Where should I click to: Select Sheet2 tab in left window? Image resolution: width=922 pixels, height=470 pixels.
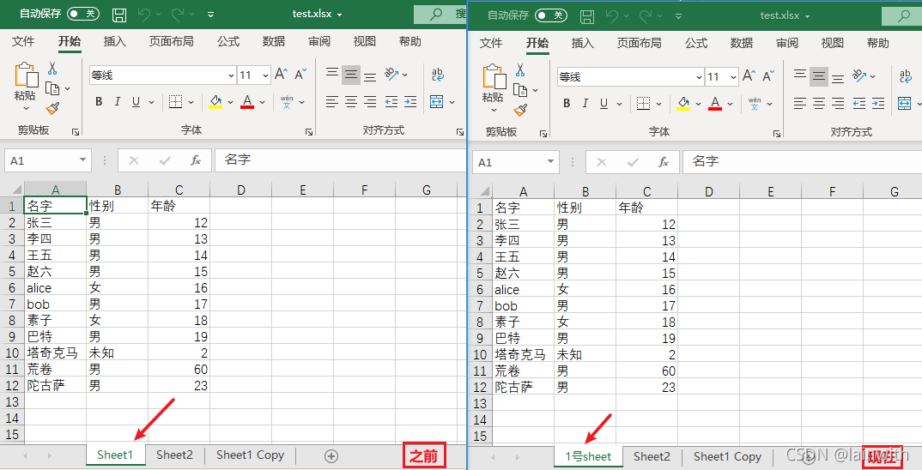click(x=174, y=455)
